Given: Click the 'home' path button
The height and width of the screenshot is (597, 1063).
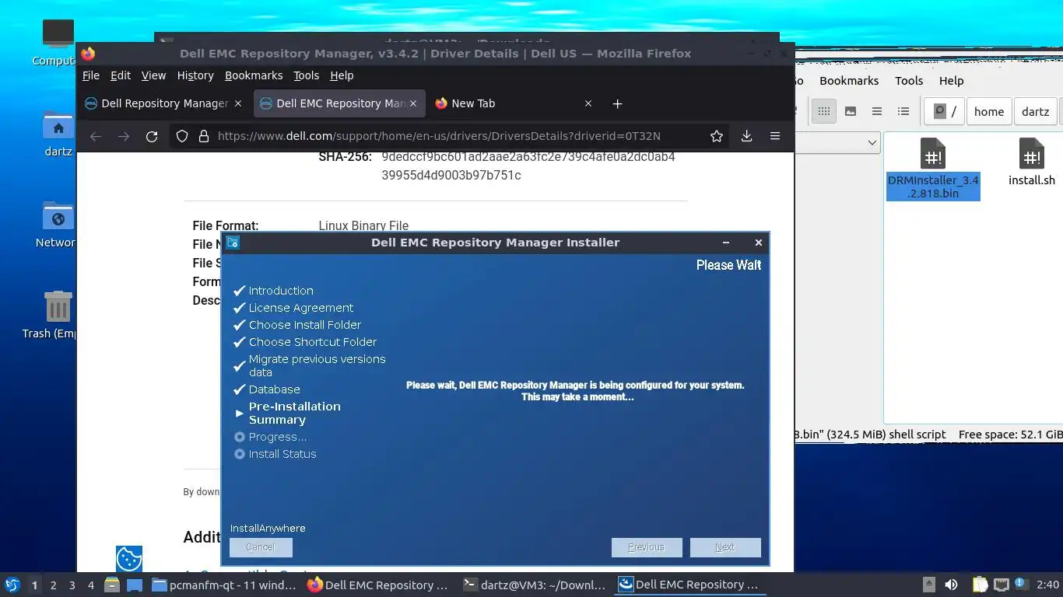Looking at the screenshot, I should point(989,111).
